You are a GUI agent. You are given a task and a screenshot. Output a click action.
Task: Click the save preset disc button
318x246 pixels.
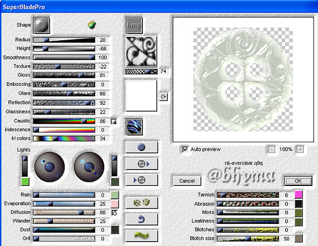pyautogui.click(x=142, y=180)
